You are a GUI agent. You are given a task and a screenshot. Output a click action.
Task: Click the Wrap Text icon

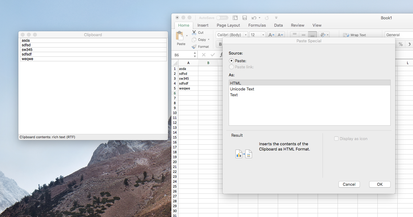click(x=346, y=35)
